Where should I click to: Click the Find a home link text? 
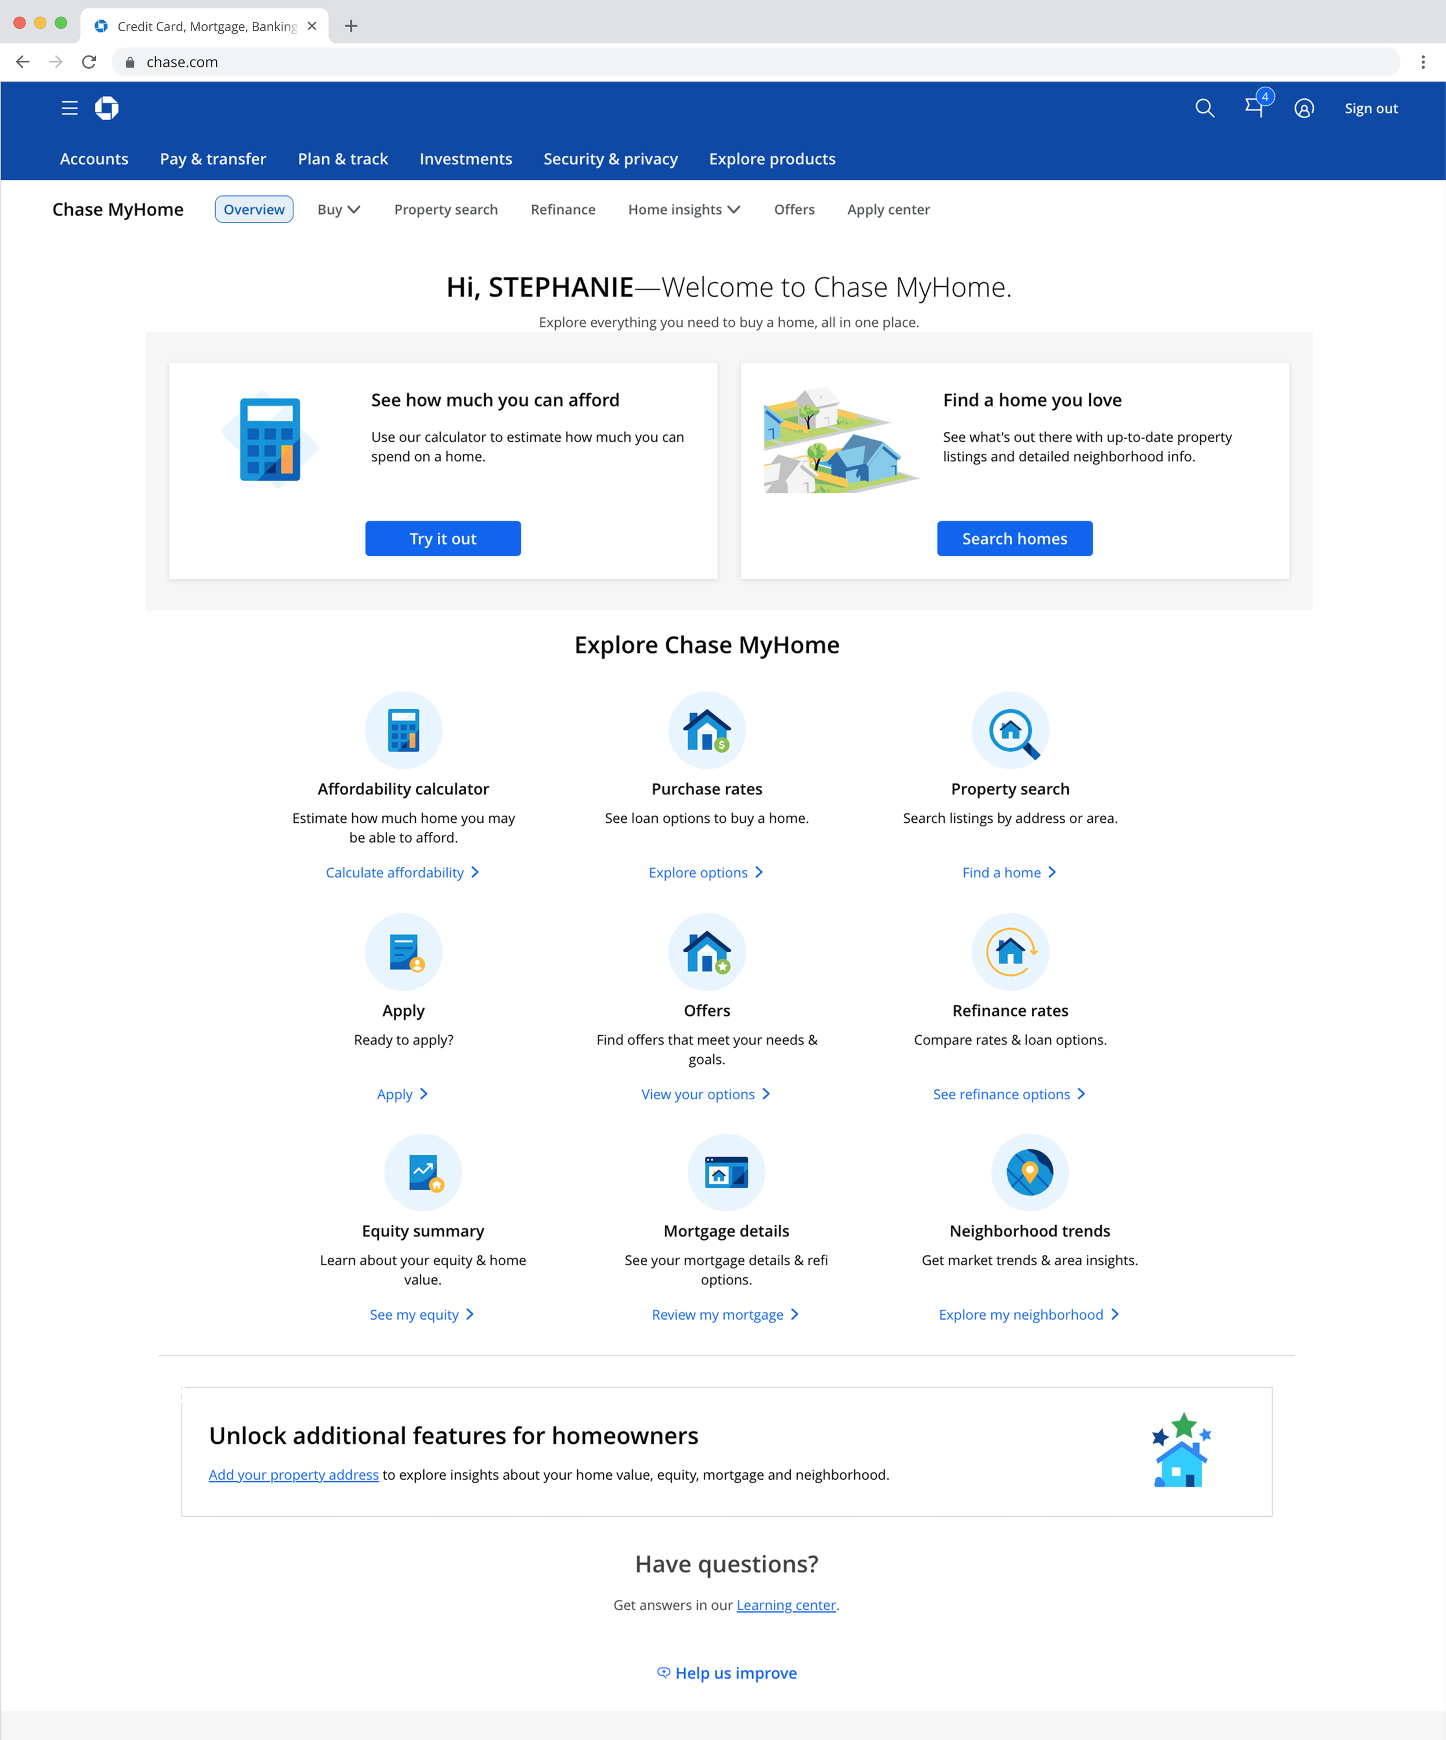pyautogui.click(x=1002, y=873)
